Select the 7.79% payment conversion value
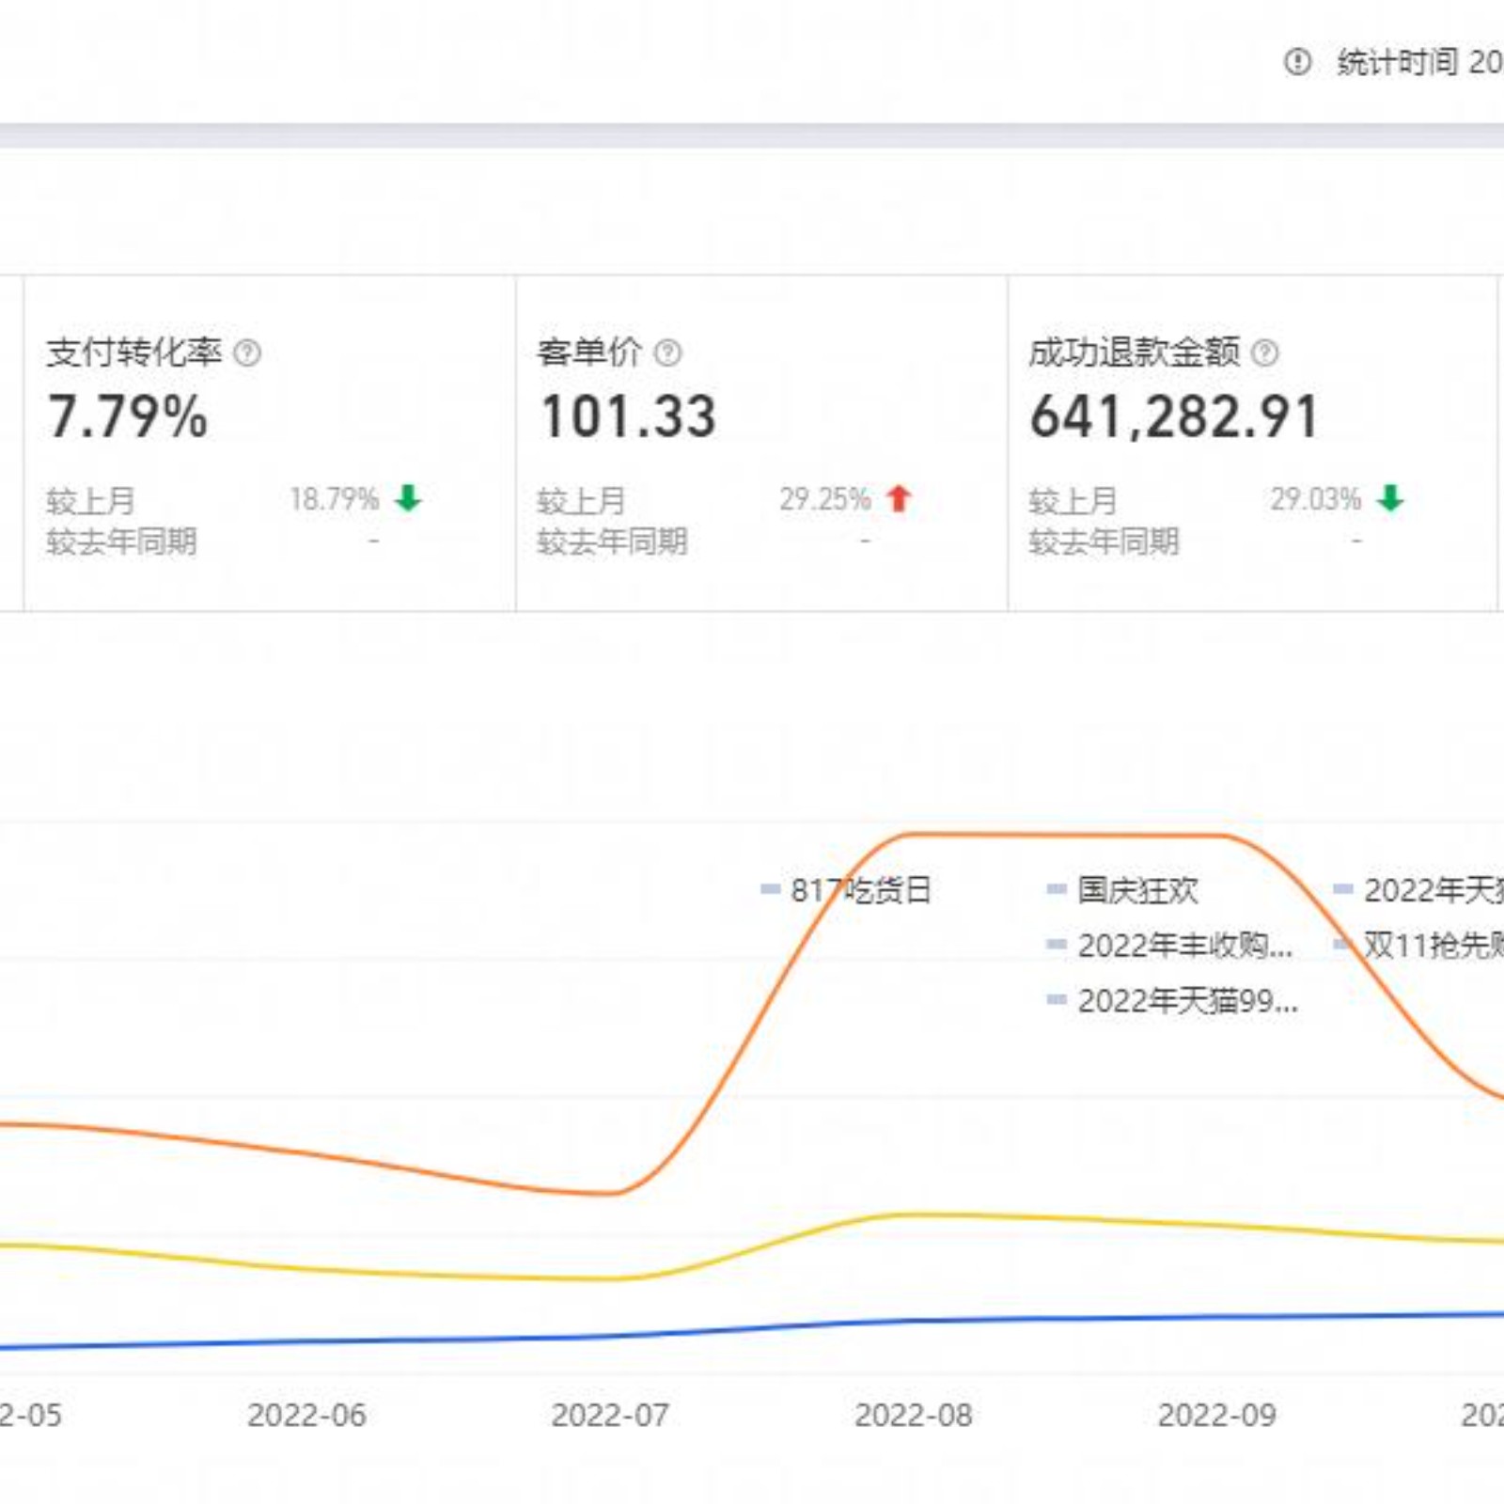The image size is (1504, 1504). point(128,416)
